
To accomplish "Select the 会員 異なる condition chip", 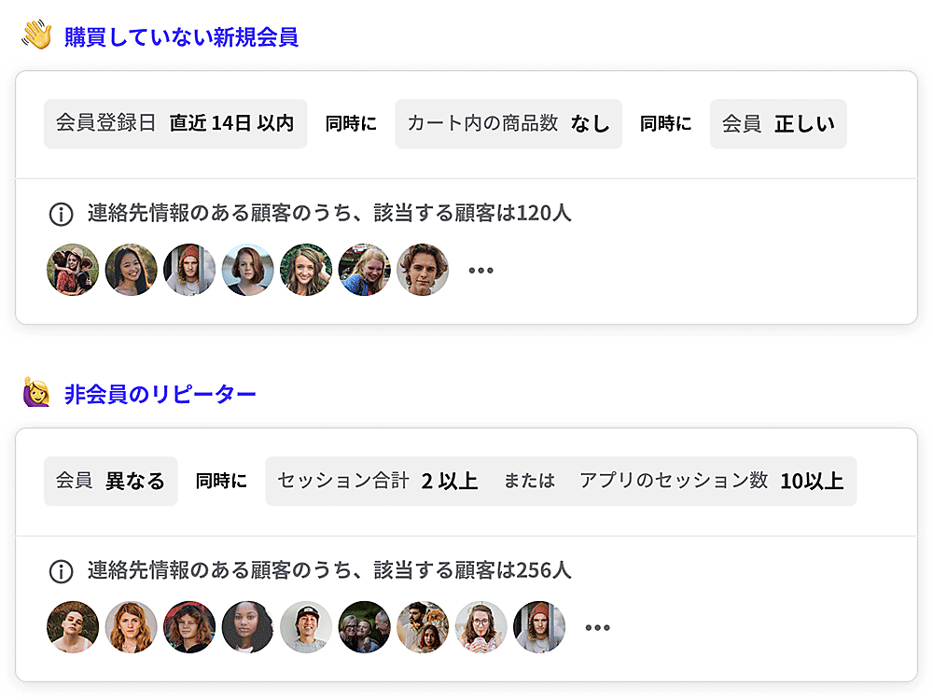I will coord(110,481).
